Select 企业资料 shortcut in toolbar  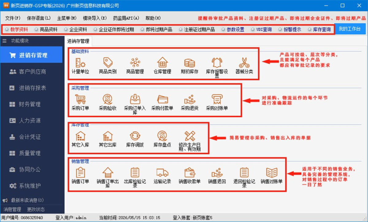tap(75, 30)
